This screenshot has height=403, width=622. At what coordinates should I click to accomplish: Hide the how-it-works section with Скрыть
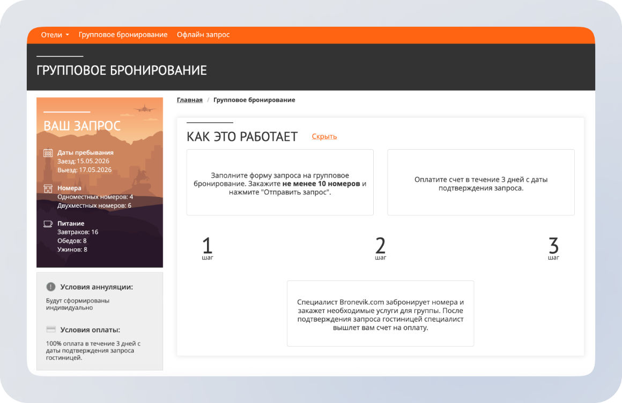[x=324, y=136]
